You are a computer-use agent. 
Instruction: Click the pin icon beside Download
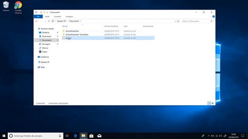click(58, 36)
